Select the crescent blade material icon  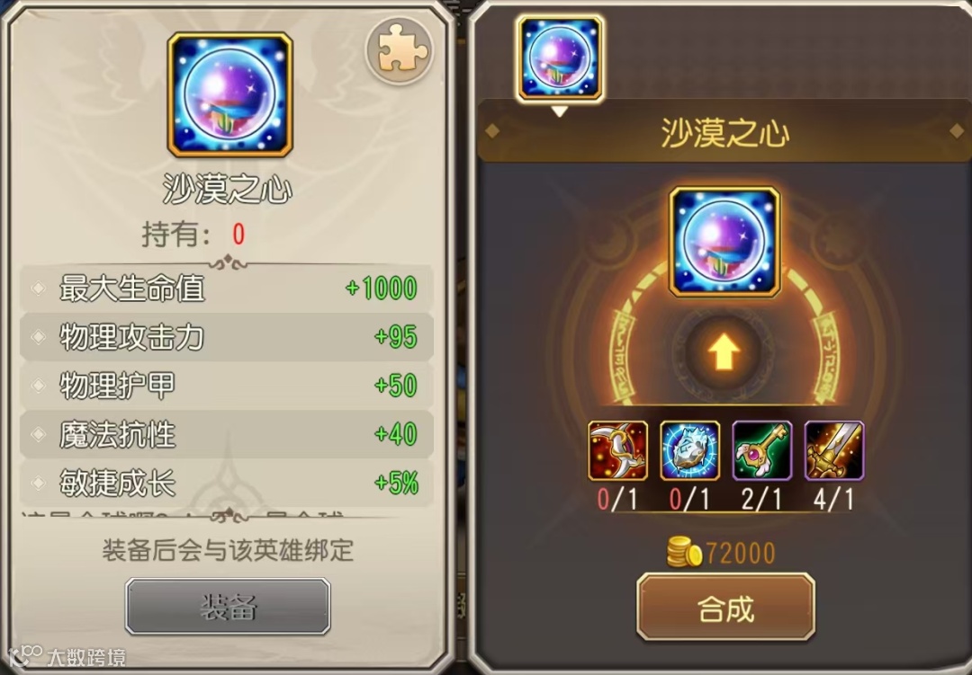pyautogui.click(x=618, y=450)
